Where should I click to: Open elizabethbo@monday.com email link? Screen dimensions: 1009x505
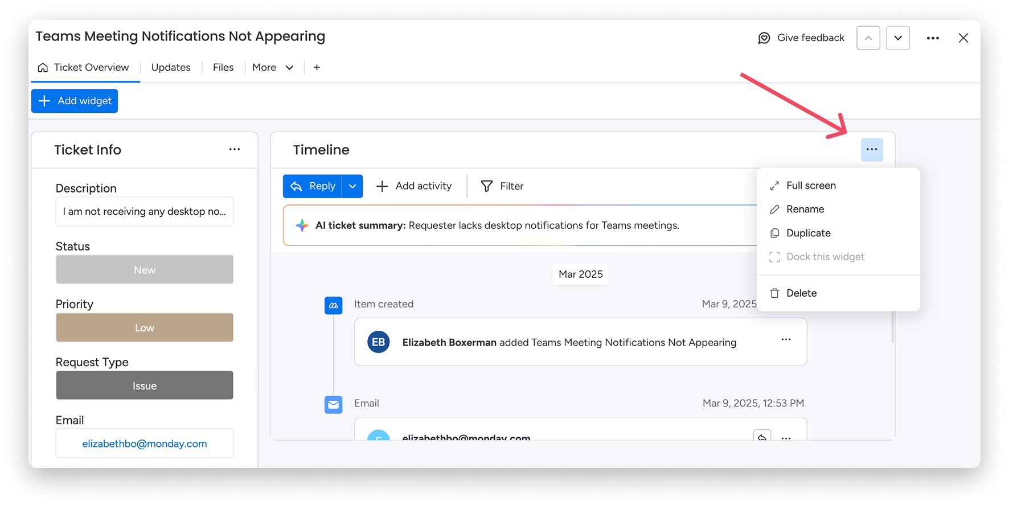click(145, 444)
